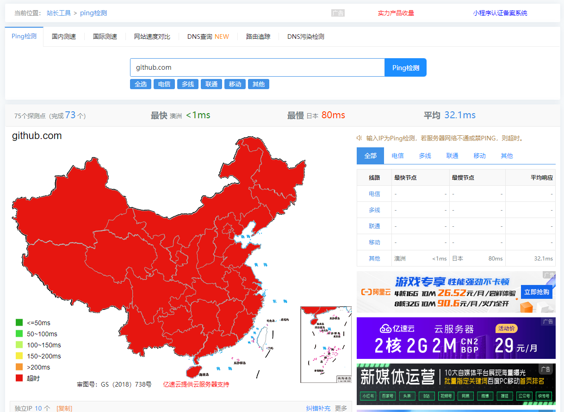Click the red 超时 legend swatch

pos(19,378)
